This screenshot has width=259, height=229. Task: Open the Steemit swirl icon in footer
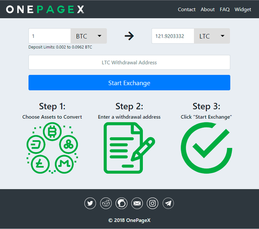point(121,203)
